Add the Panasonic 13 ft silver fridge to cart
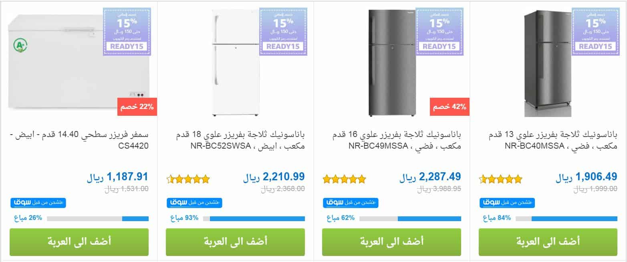627x262 pixels. [x=548, y=242]
